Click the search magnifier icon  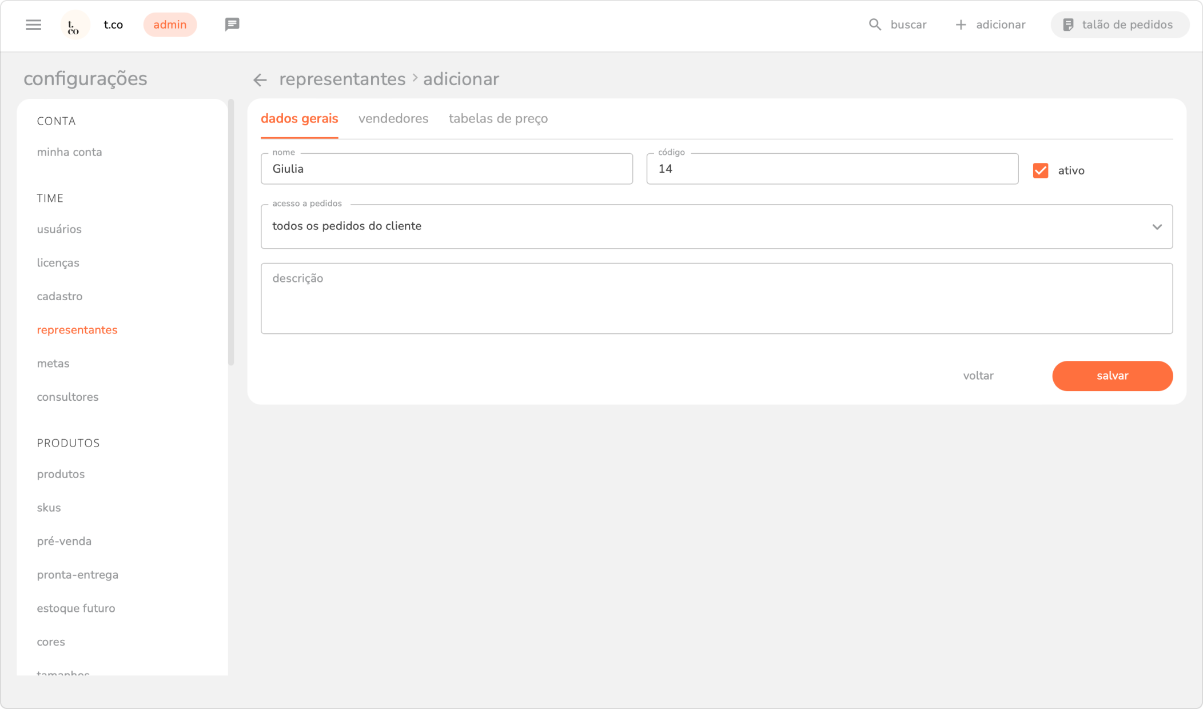click(875, 25)
